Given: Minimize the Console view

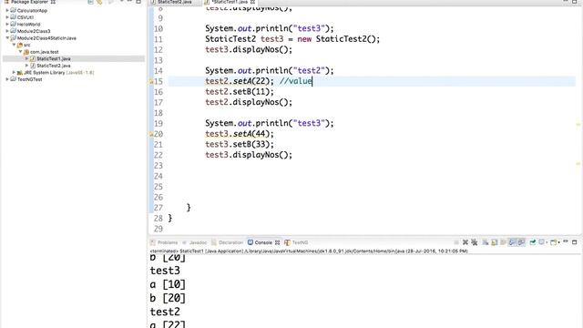Looking at the screenshot, I should tap(566, 242).
